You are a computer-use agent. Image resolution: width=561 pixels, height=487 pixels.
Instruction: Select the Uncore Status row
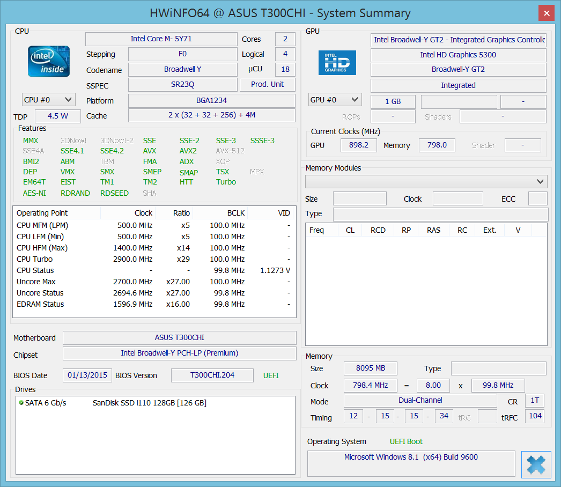(x=153, y=293)
